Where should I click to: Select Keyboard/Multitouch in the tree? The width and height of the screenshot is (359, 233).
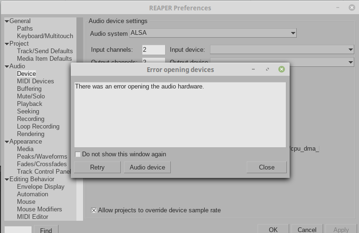tap(45, 36)
